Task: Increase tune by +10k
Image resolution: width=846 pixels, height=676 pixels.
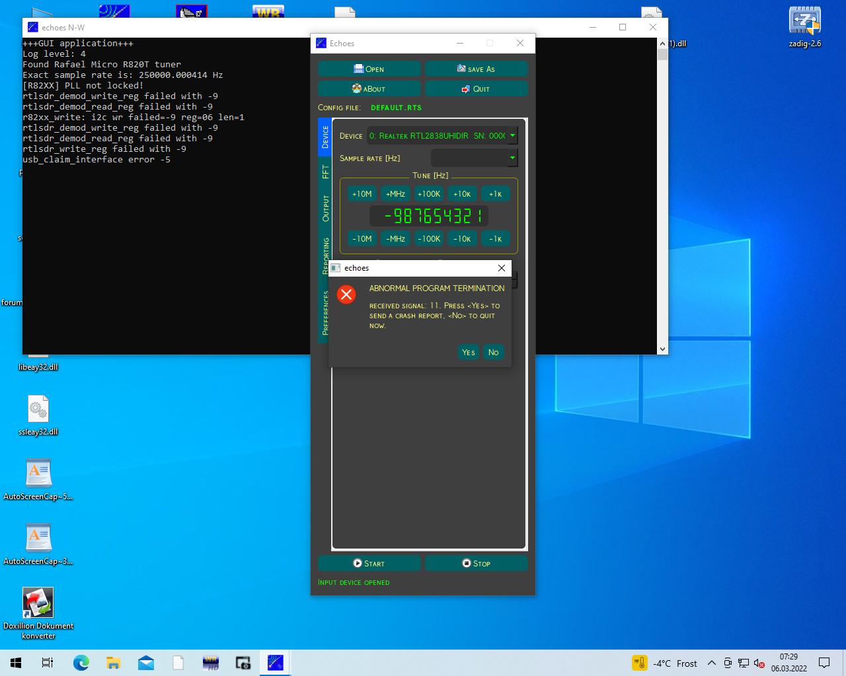Action: click(x=462, y=194)
